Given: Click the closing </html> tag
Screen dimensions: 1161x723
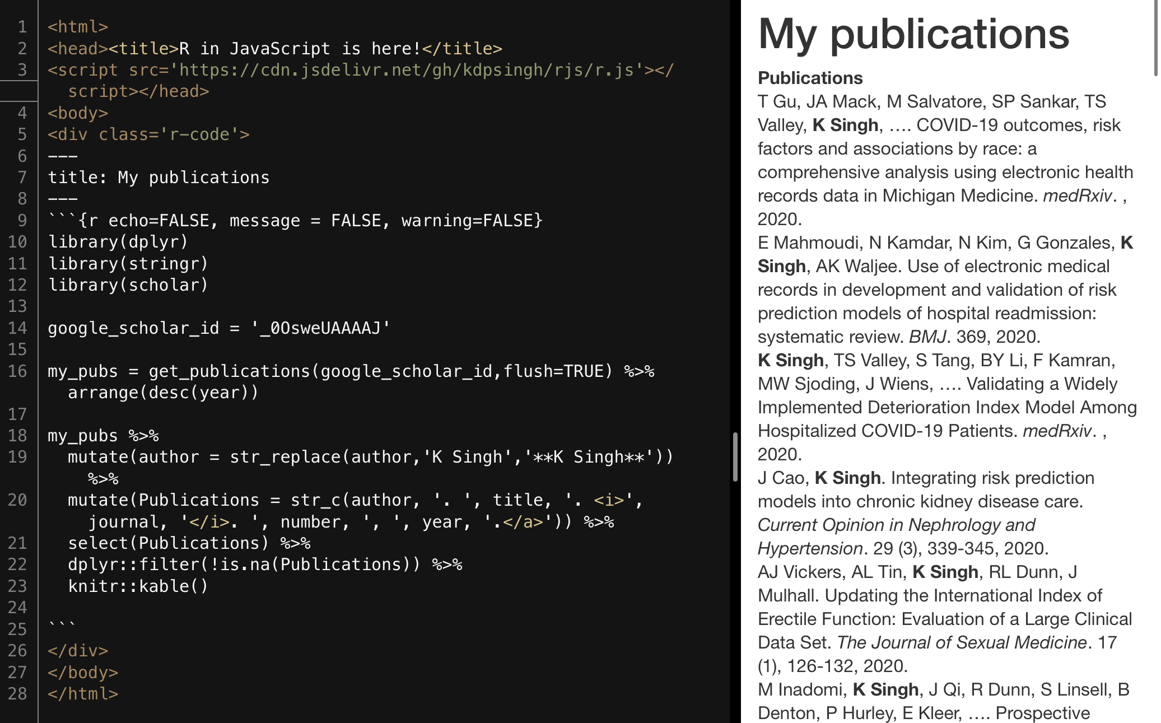Looking at the screenshot, I should tap(83, 694).
